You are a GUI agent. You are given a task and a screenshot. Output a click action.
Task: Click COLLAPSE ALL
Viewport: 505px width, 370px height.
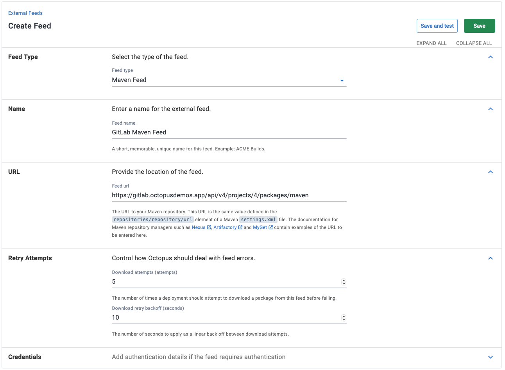pos(474,43)
